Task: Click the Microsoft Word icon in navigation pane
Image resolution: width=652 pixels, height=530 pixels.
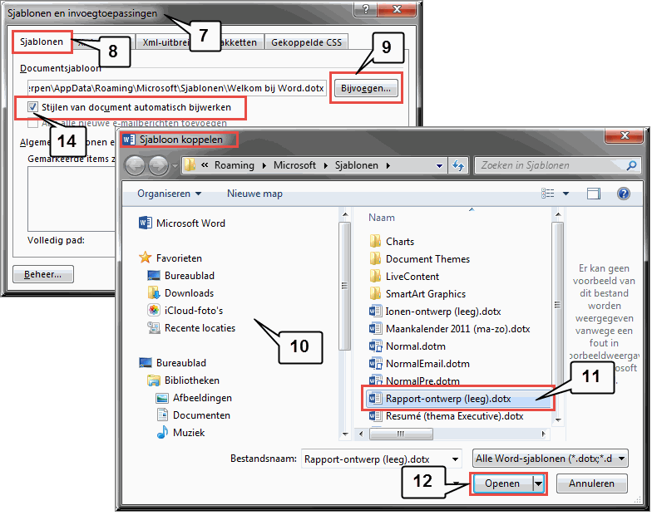Action: (145, 223)
